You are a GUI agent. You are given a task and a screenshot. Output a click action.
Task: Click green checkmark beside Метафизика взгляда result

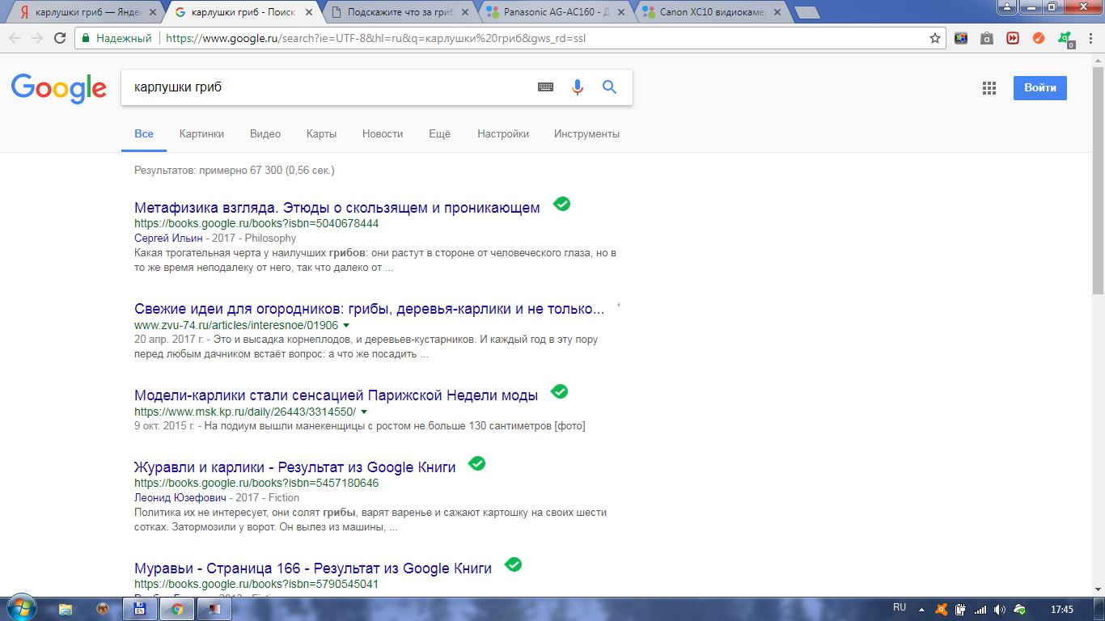561,205
